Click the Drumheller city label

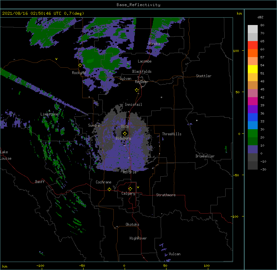point(205,156)
